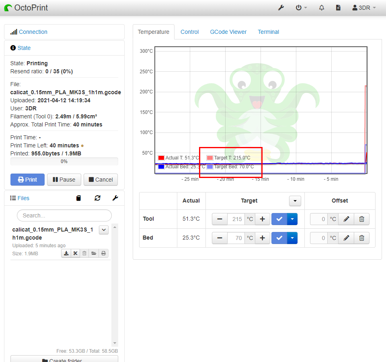
Task: Confirm Tool target temperature checkmark
Action: [x=279, y=219]
